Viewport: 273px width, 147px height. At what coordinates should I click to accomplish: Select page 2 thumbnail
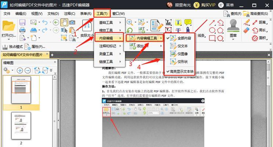tap(21, 126)
